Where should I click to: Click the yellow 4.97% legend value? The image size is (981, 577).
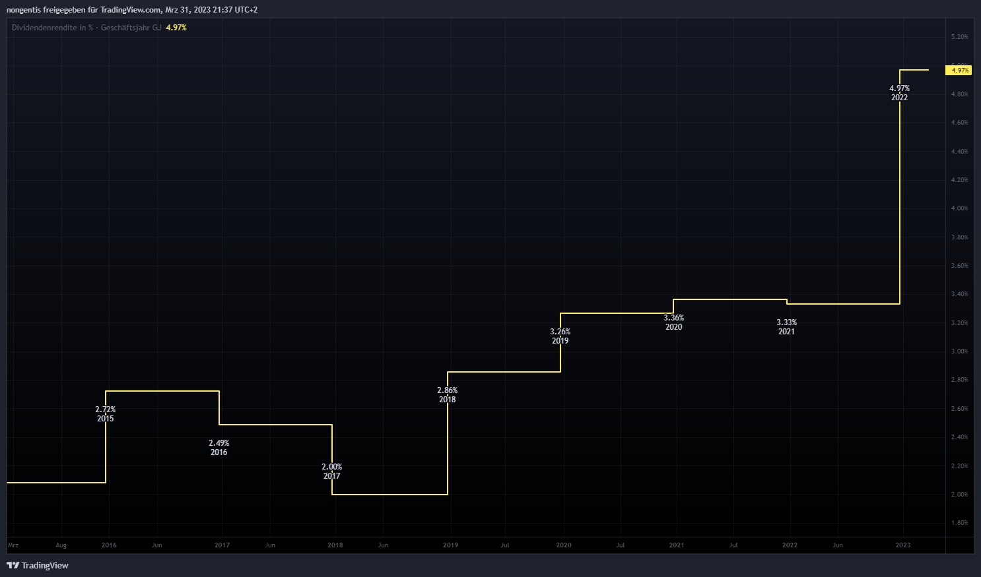coord(176,28)
